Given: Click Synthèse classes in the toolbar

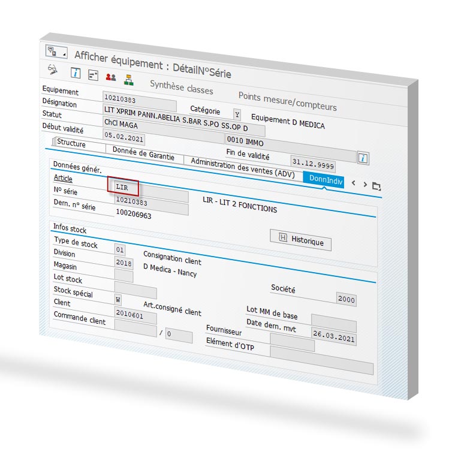Looking at the screenshot, I should [x=181, y=87].
